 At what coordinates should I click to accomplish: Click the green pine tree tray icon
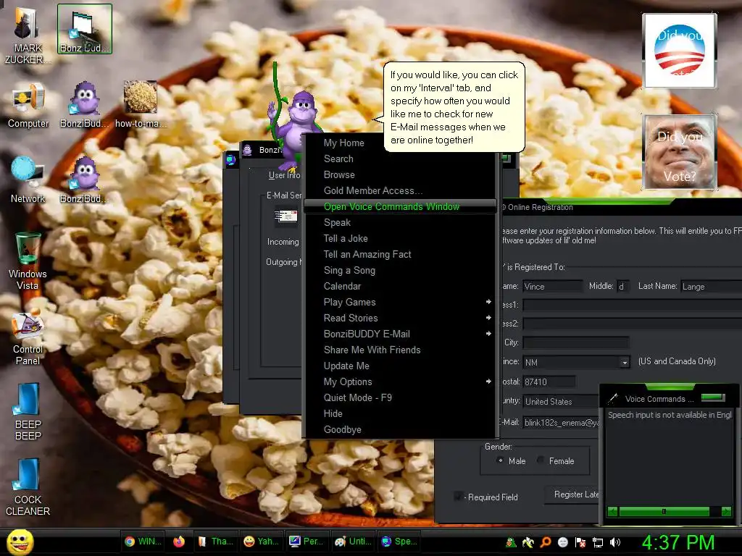[511, 542]
